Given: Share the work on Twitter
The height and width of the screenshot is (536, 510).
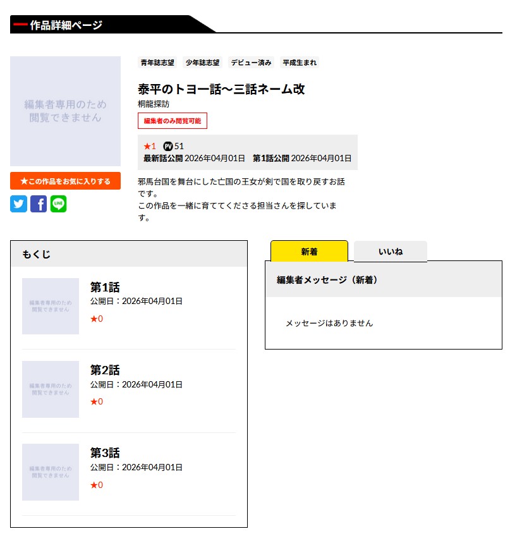Looking at the screenshot, I should 18,204.
